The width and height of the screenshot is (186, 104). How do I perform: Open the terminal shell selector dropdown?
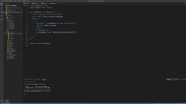tap(172, 79)
